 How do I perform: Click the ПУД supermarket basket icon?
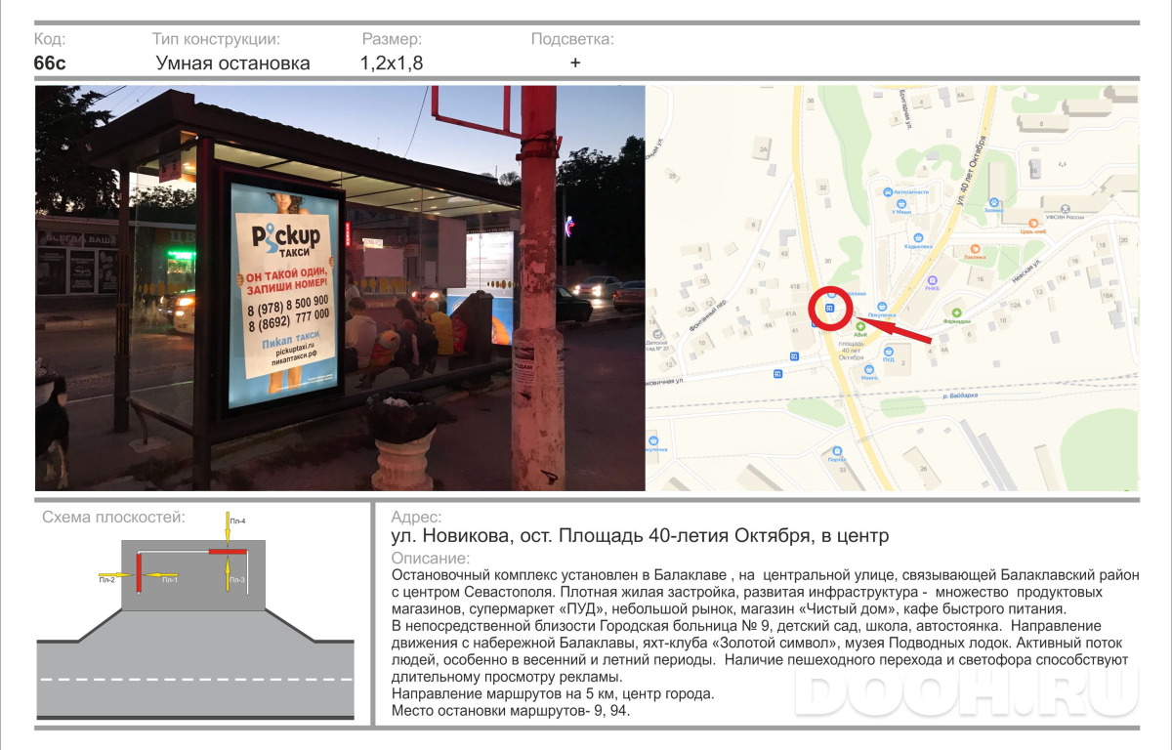pyautogui.click(x=889, y=351)
